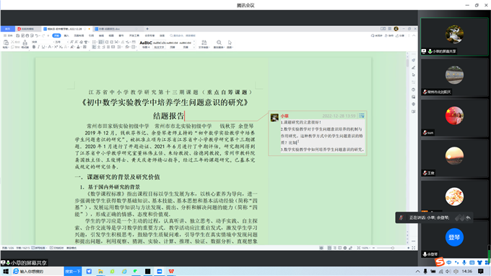
Task: Click the top rocket icon in right sidebar
Action: point(413,60)
